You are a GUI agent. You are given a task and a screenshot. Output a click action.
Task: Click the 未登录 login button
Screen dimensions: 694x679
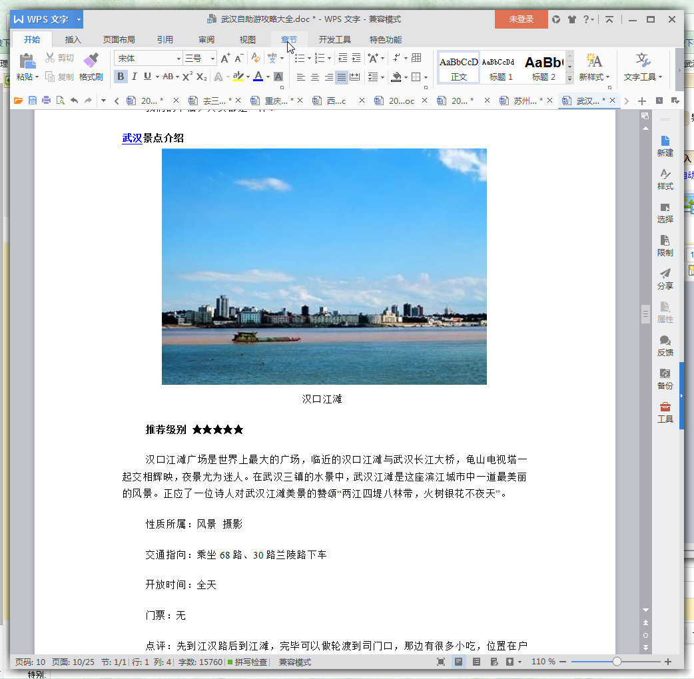pos(521,19)
